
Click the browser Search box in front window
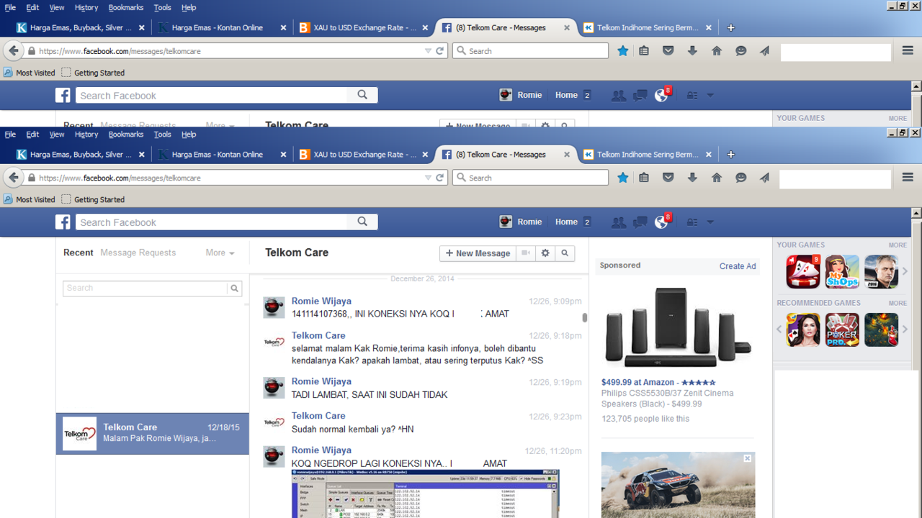[531, 178]
